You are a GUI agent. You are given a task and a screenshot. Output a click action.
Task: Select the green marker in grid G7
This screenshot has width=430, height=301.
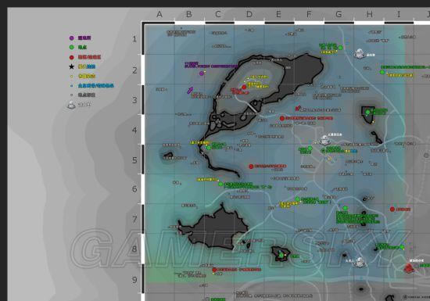[346, 208]
